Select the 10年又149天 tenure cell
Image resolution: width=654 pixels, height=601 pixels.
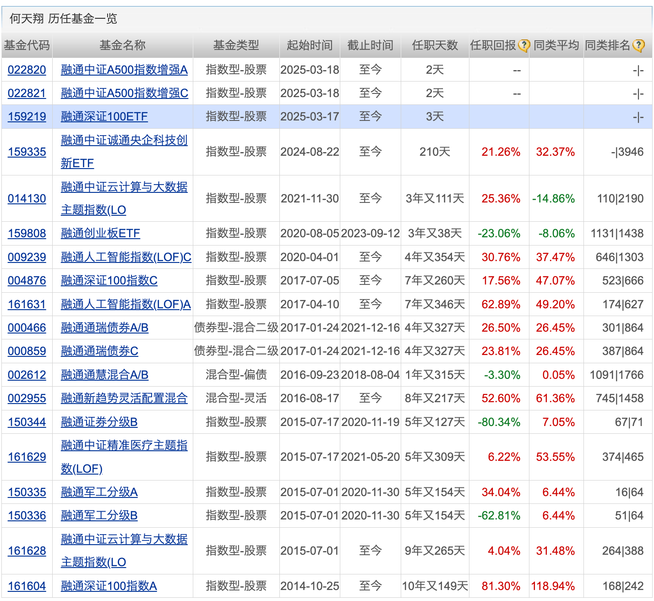click(435, 586)
